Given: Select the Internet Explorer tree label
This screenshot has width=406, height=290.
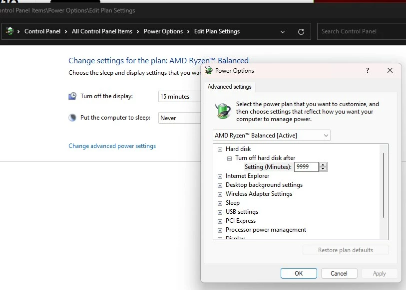Looking at the screenshot, I should tap(247, 176).
